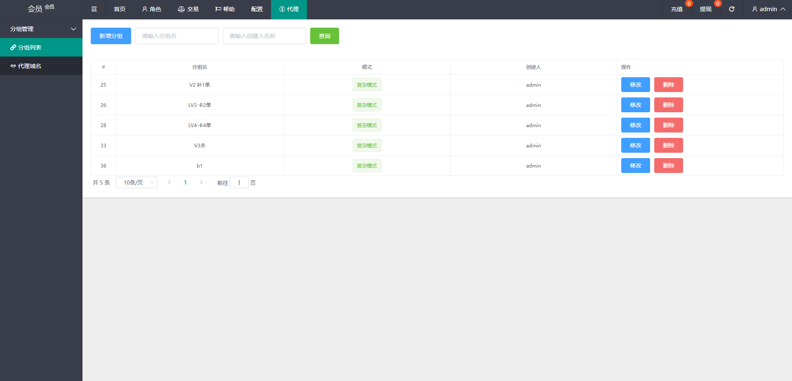Open the 10条/页 page size dropdown

pos(137,182)
